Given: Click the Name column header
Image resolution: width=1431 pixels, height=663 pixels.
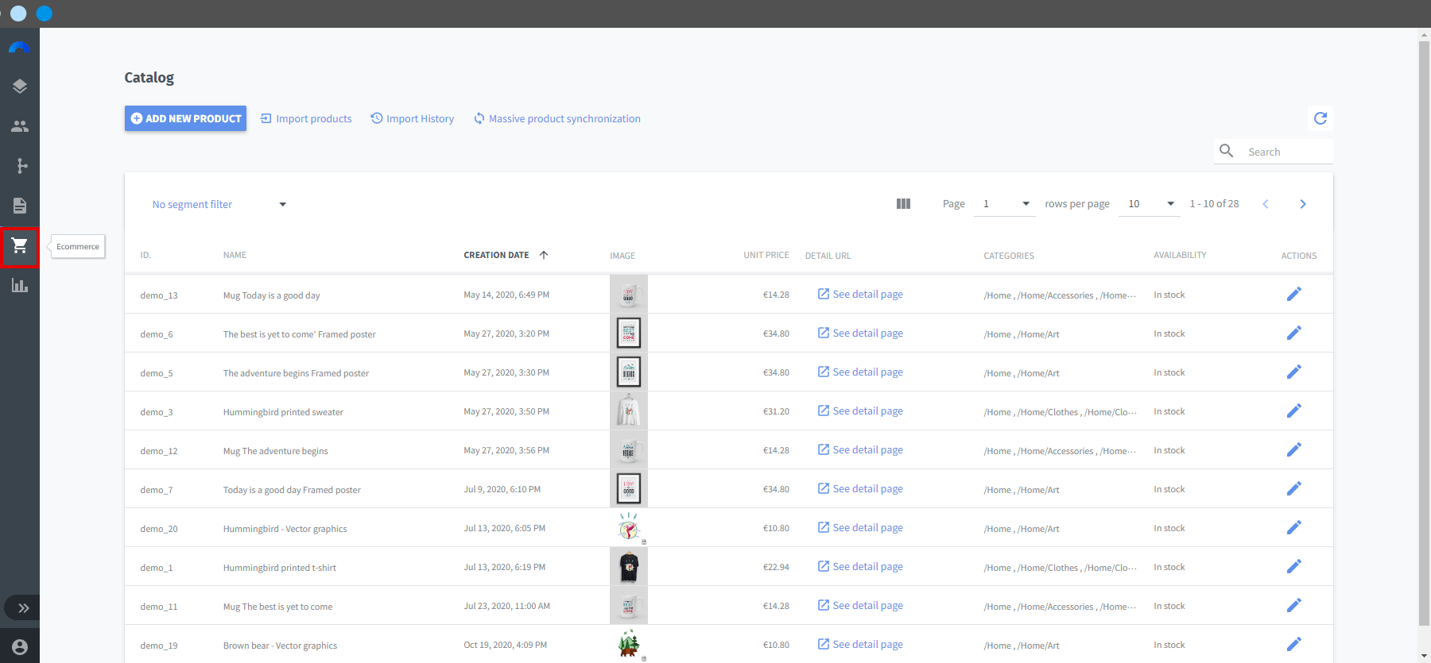Looking at the screenshot, I should pos(235,256).
